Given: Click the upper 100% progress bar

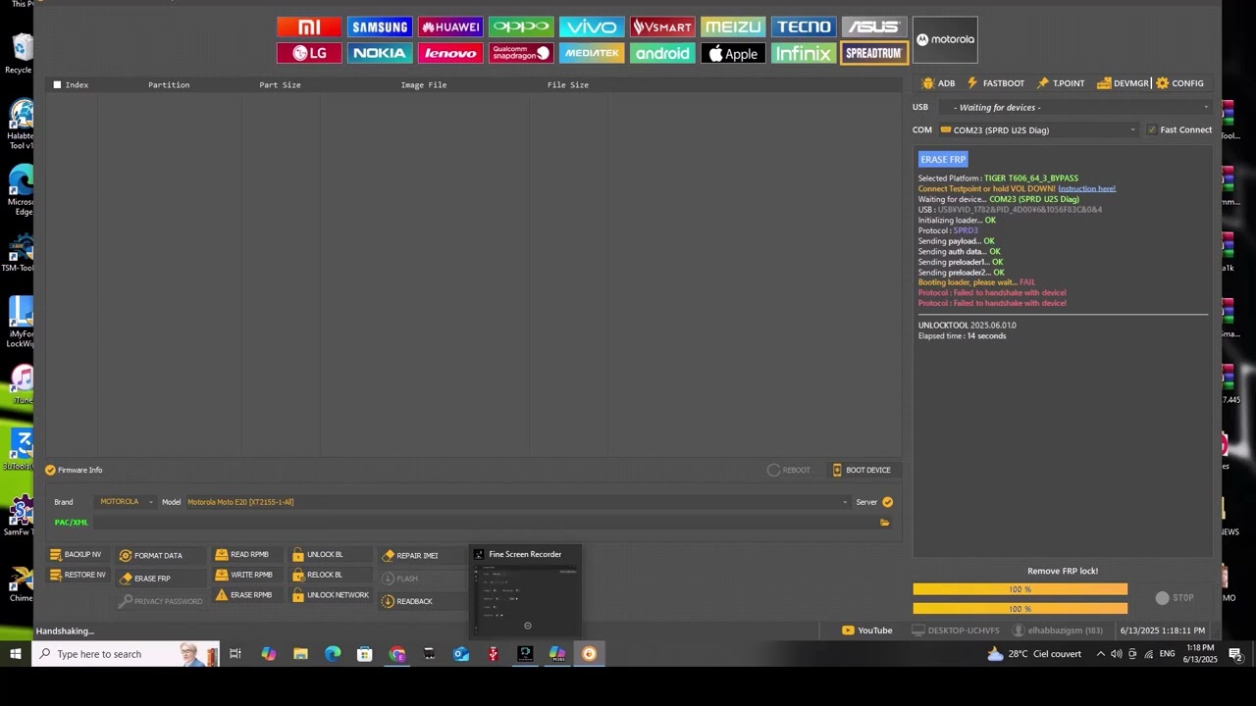Looking at the screenshot, I should (x=1020, y=589).
